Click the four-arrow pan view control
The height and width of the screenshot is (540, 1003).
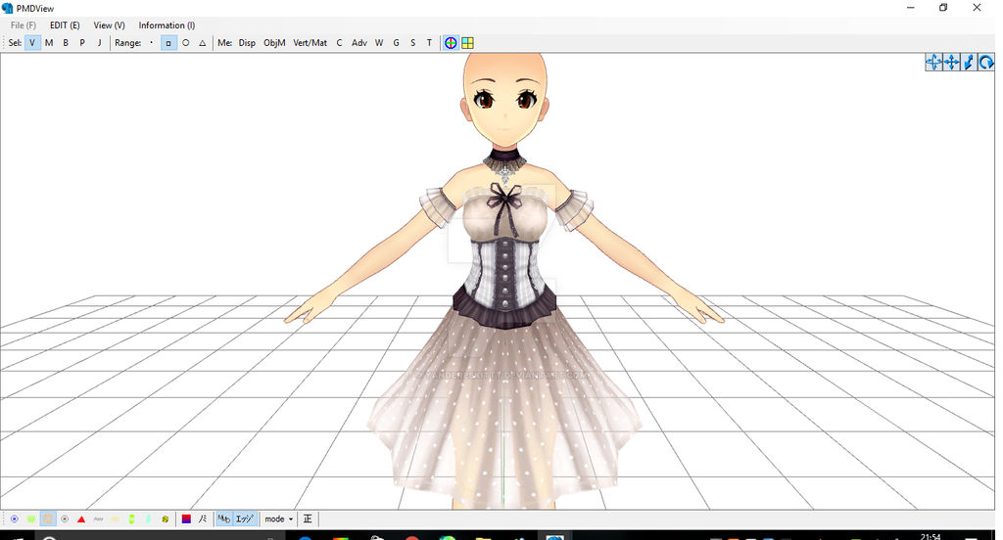pyautogui.click(x=951, y=62)
